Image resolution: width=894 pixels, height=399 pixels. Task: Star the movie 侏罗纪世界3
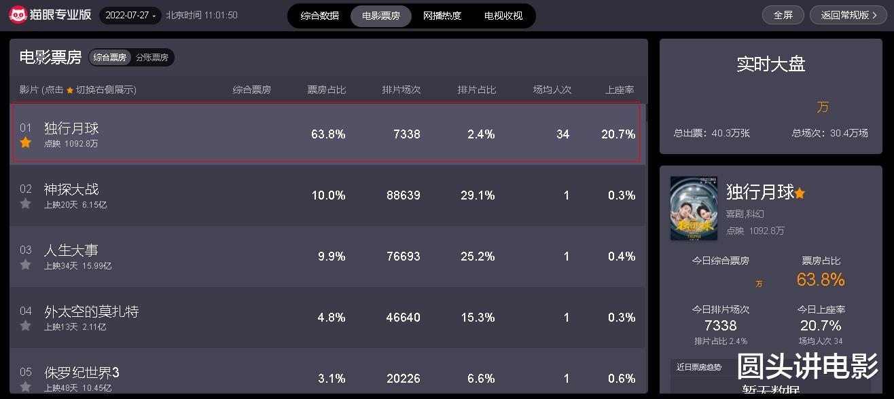coord(26,387)
